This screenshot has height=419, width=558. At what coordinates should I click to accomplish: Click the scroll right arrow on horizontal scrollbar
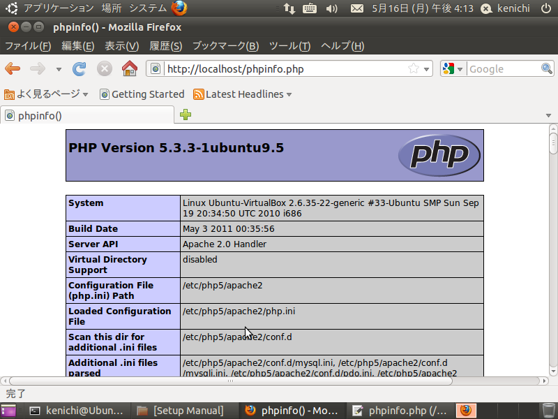pyautogui.click(x=544, y=381)
